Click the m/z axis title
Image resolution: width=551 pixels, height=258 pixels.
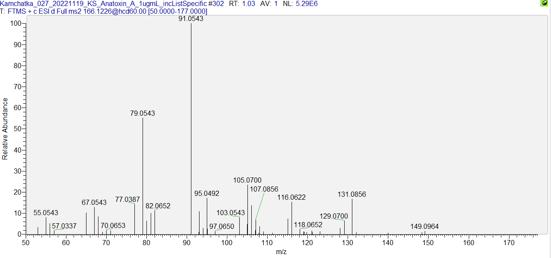click(281, 252)
